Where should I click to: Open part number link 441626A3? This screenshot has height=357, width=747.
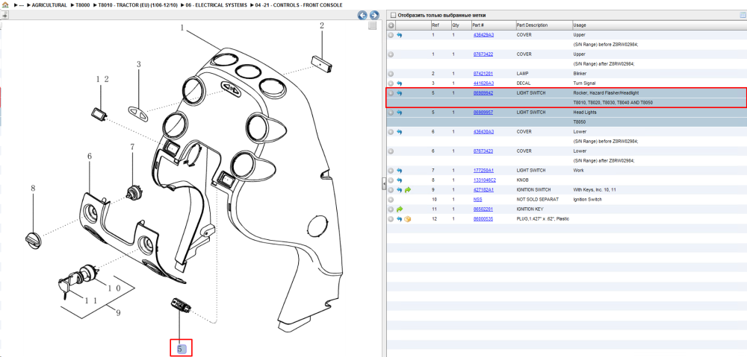tap(483, 83)
